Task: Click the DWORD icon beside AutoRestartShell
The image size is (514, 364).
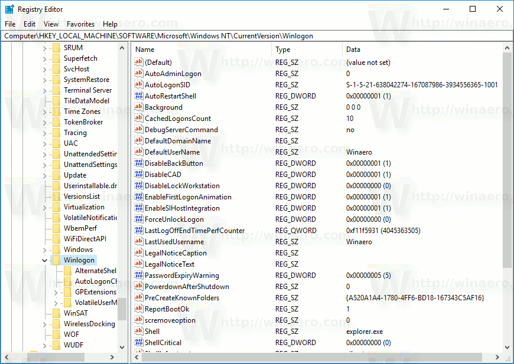Action: pos(139,96)
